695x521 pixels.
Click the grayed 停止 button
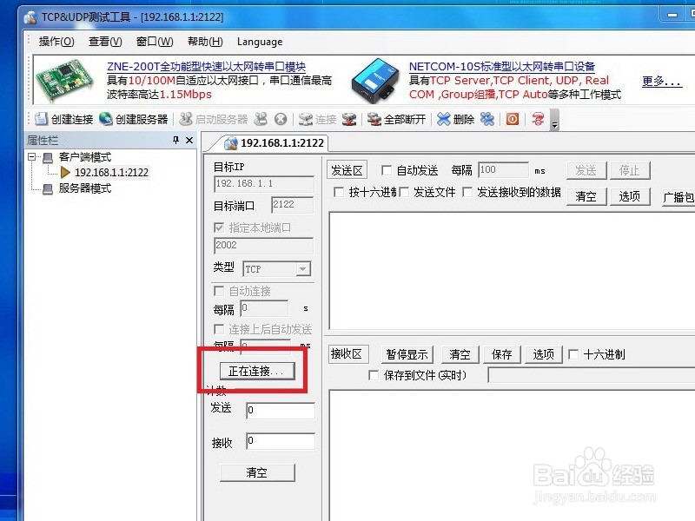(x=629, y=170)
